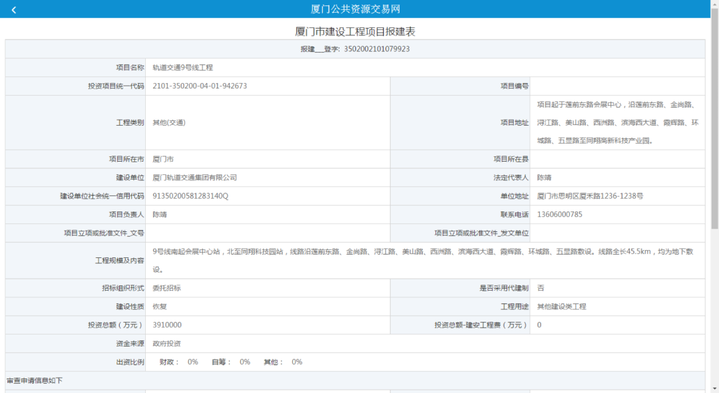Click the 工程类别 label
Image resolution: width=719 pixels, height=393 pixels.
(130, 123)
